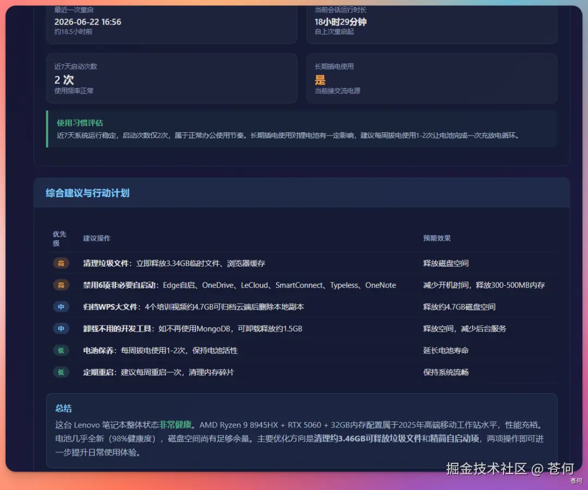Select the 归档WPS大文件 row title

110,307
